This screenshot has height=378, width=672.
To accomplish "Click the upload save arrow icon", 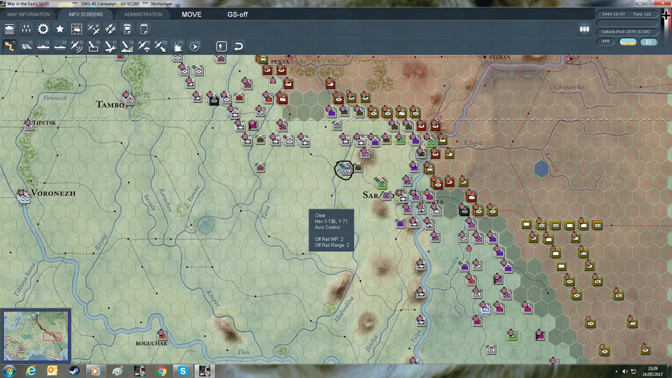I will [x=221, y=46].
